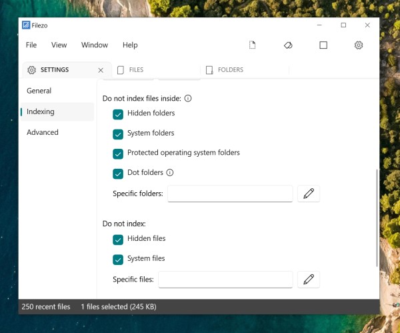400x333 pixels.
Task: Disable Protected operating system folders option
Action: point(118,153)
